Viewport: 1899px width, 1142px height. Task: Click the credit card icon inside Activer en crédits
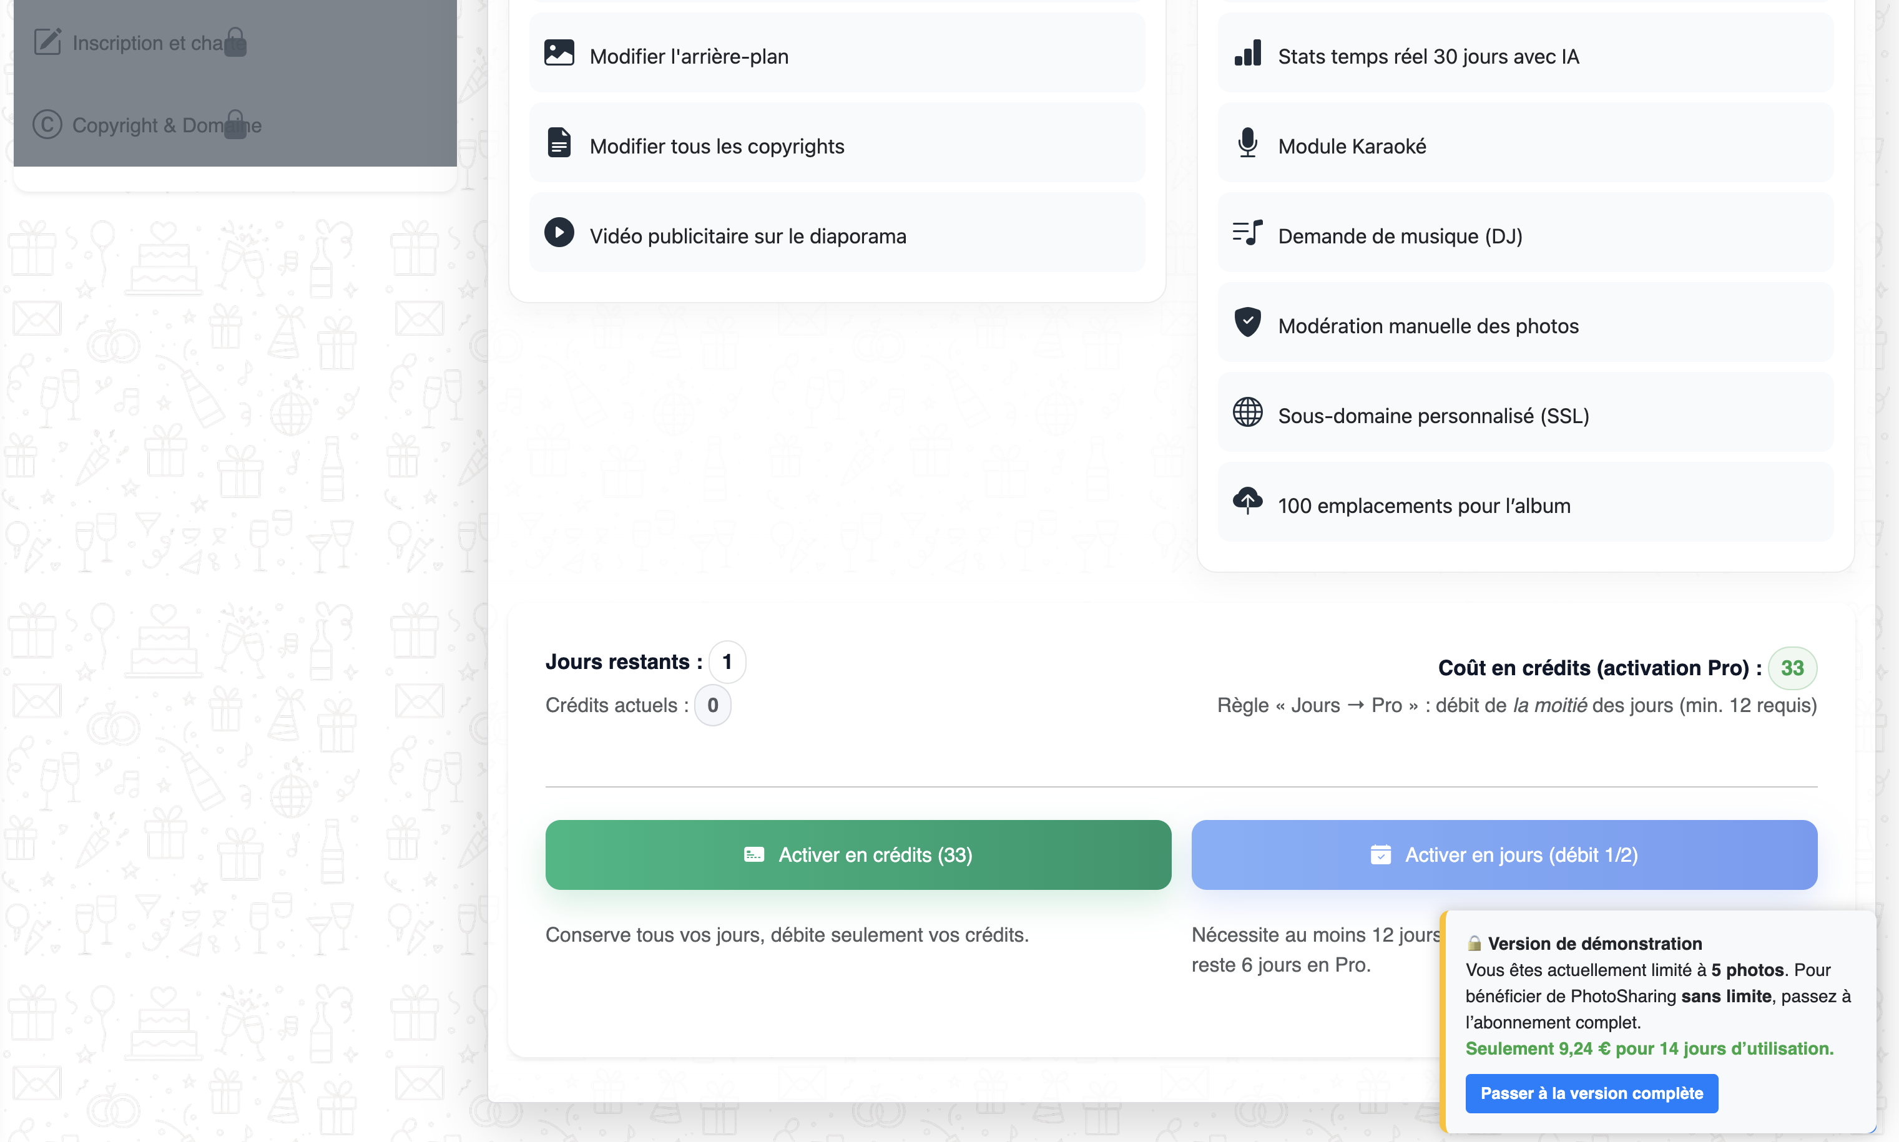coord(754,854)
